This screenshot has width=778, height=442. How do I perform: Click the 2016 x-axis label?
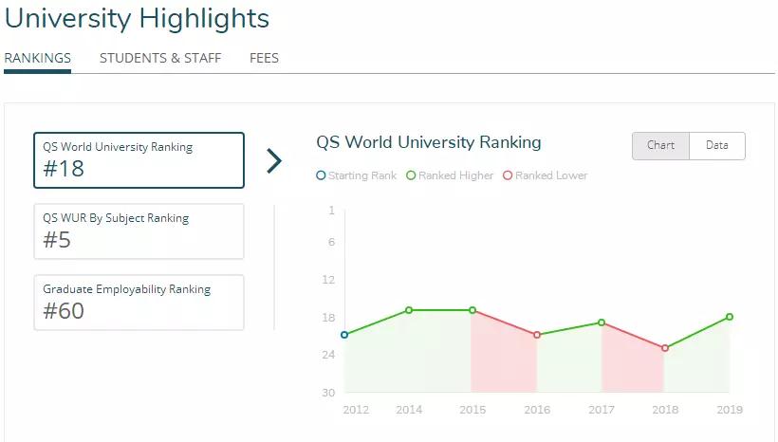tap(537, 410)
